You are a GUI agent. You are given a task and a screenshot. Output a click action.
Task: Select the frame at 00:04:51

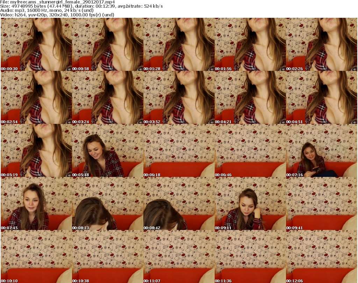coord(322,97)
